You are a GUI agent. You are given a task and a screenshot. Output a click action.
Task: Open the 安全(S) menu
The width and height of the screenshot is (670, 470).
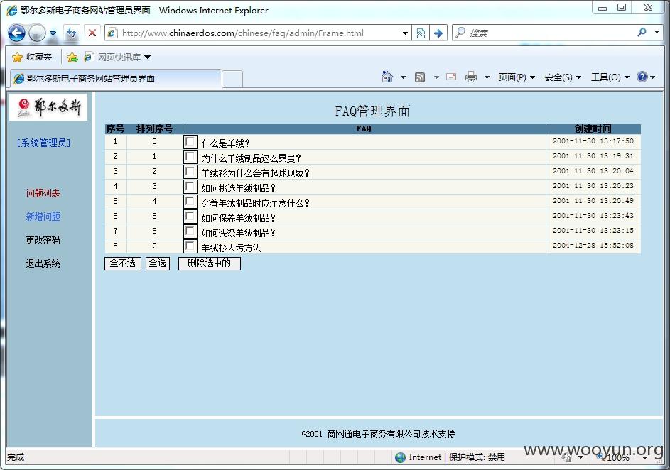pyautogui.click(x=563, y=77)
